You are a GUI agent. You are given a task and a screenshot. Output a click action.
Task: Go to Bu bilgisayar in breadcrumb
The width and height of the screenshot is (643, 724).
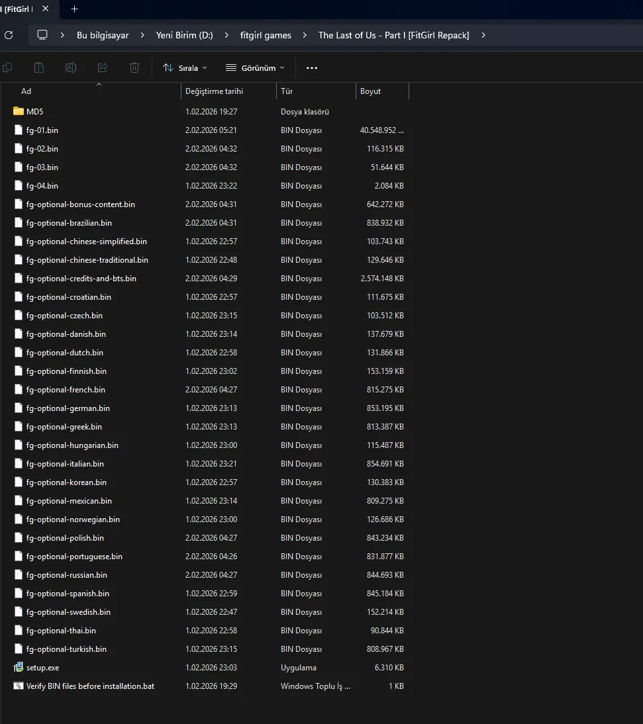tap(103, 35)
